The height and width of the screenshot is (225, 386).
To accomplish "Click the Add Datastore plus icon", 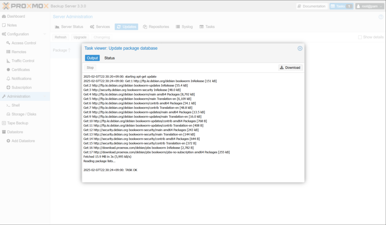I will (x=8, y=141).
